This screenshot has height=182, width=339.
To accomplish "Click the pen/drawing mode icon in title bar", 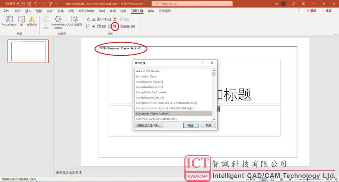I will pos(293,4).
